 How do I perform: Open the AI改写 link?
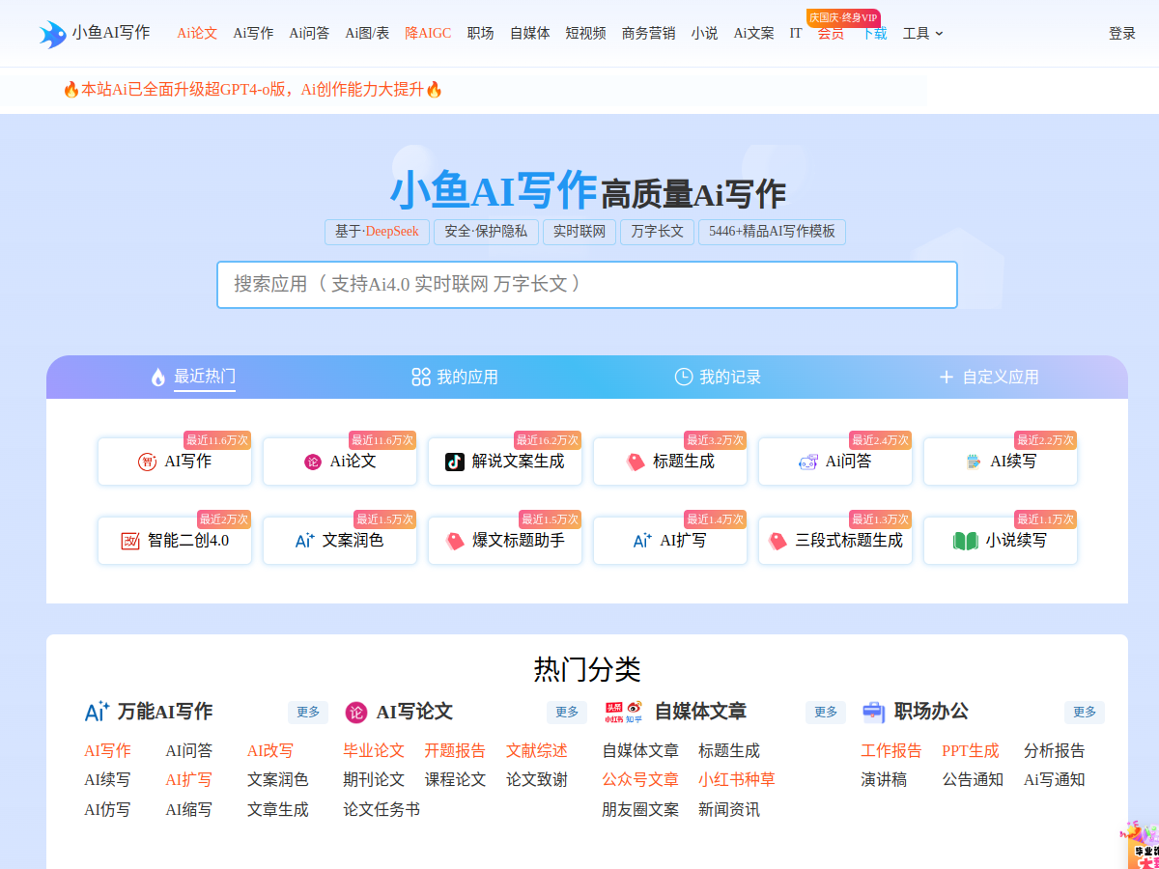click(270, 751)
